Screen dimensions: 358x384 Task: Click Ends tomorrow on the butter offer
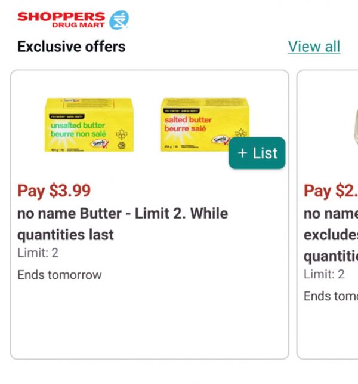[60, 275]
